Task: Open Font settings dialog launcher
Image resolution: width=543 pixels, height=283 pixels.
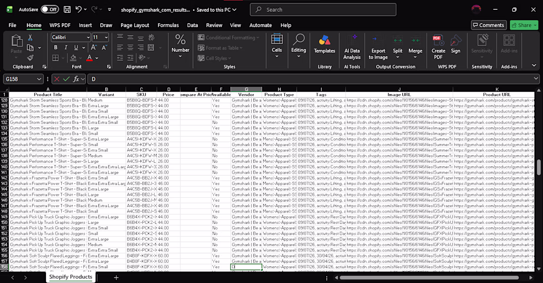Action: coord(109,67)
